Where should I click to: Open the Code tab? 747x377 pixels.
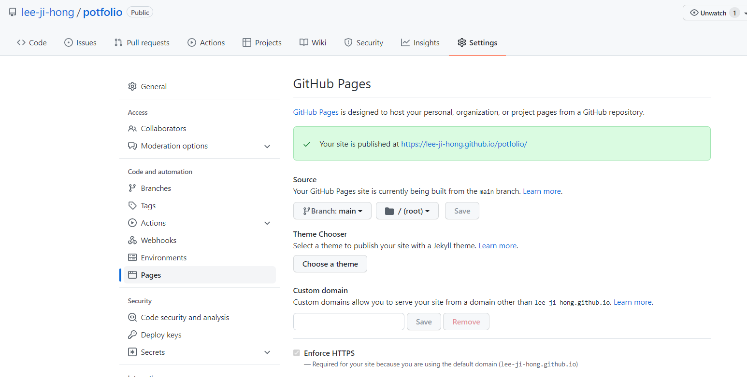[32, 42]
